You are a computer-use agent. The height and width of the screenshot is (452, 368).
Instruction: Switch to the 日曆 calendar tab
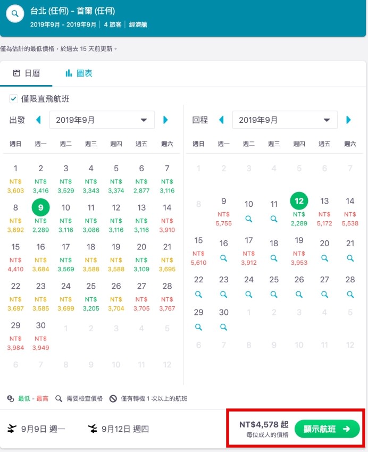(x=26, y=73)
